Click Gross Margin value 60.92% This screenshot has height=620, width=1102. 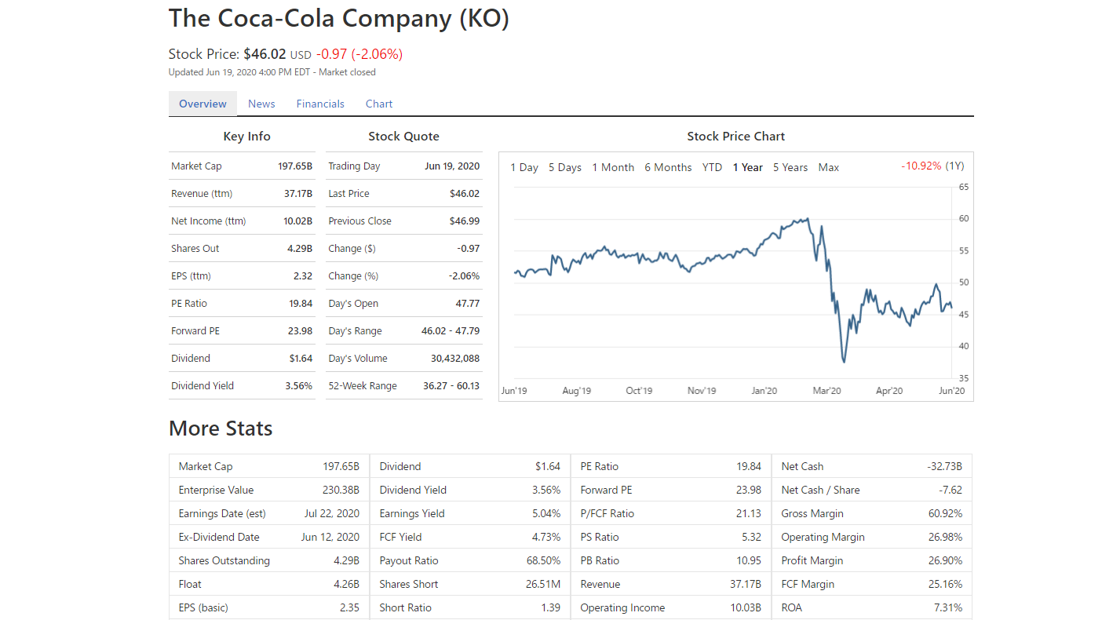pyautogui.click(x=945, y=514)
